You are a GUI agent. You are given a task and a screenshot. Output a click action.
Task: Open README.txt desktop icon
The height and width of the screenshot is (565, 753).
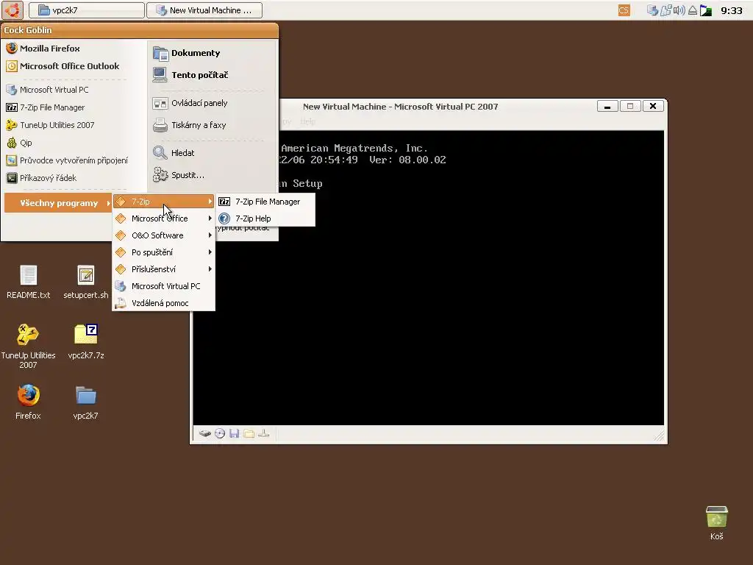point(28,282)
